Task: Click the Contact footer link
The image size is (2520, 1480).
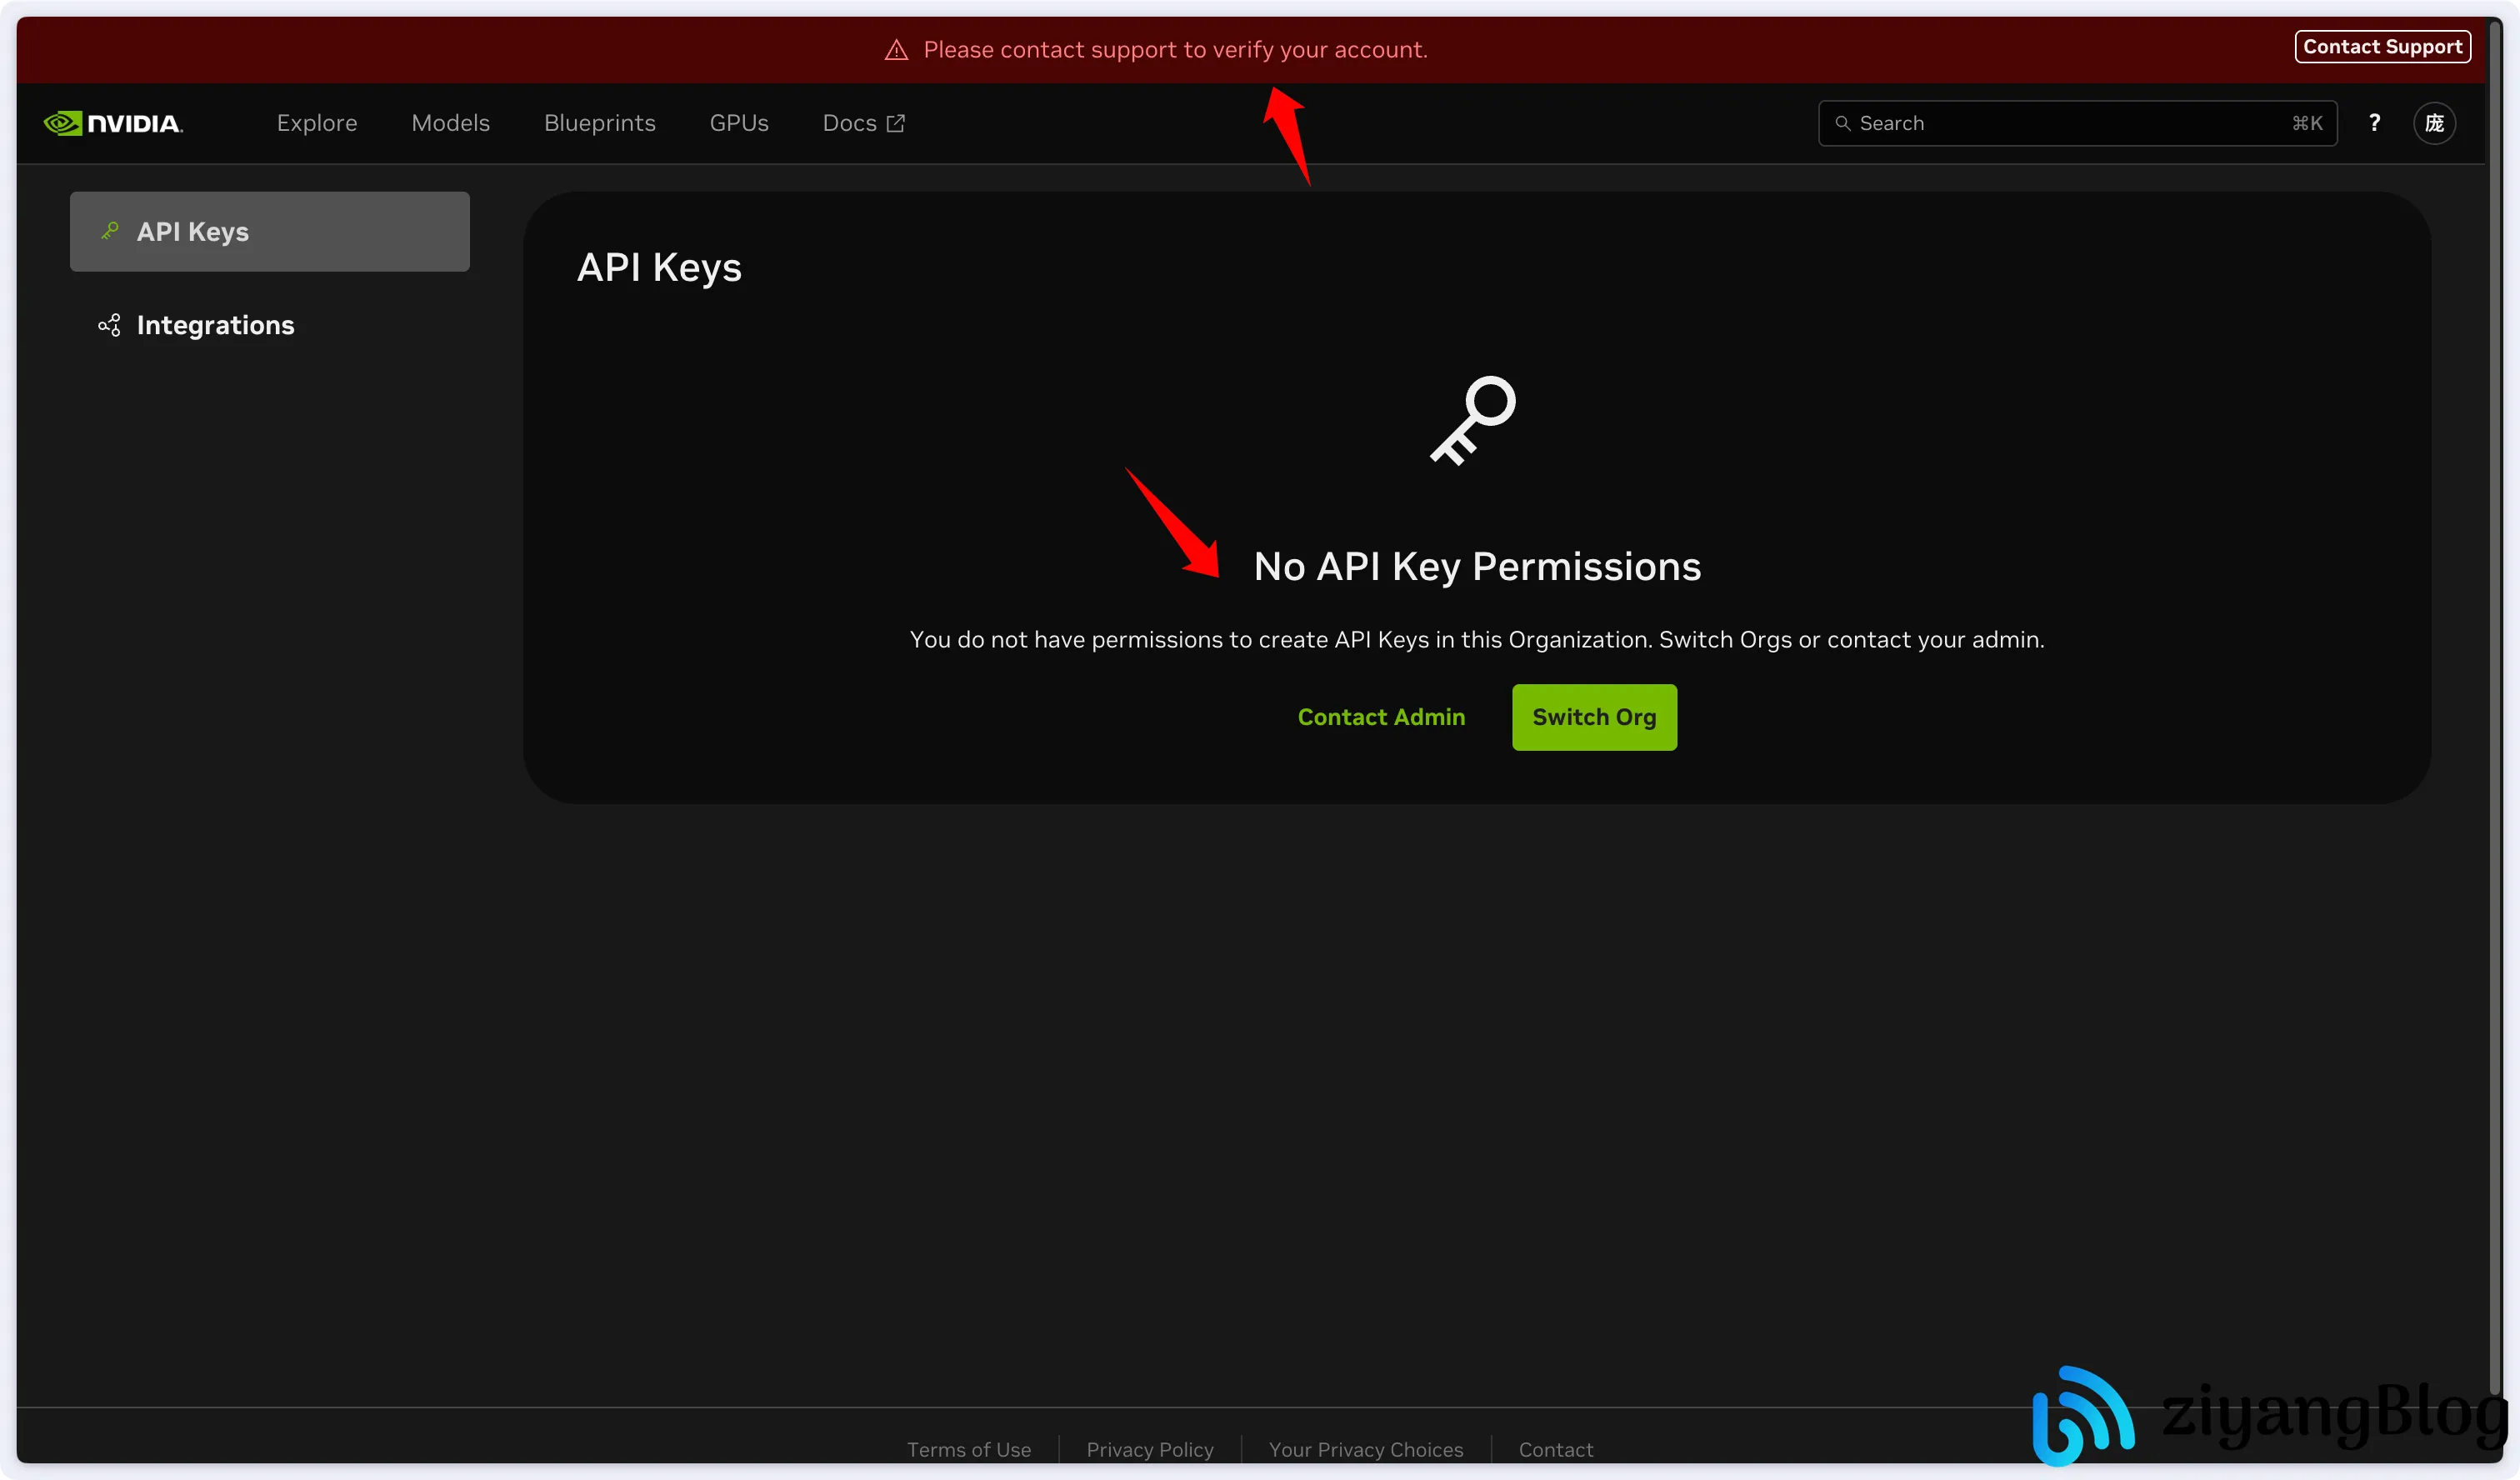Action: click(1556, 1449)
